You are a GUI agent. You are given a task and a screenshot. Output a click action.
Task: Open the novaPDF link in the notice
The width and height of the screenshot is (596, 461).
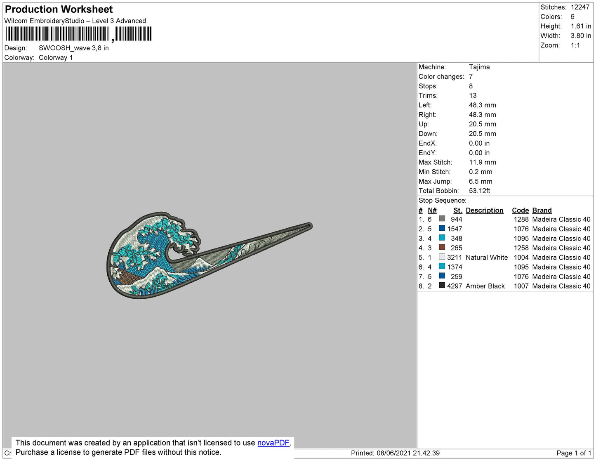point(273,443)
